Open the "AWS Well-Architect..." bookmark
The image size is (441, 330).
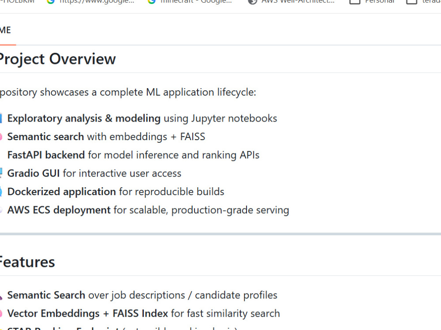point(292,1)
